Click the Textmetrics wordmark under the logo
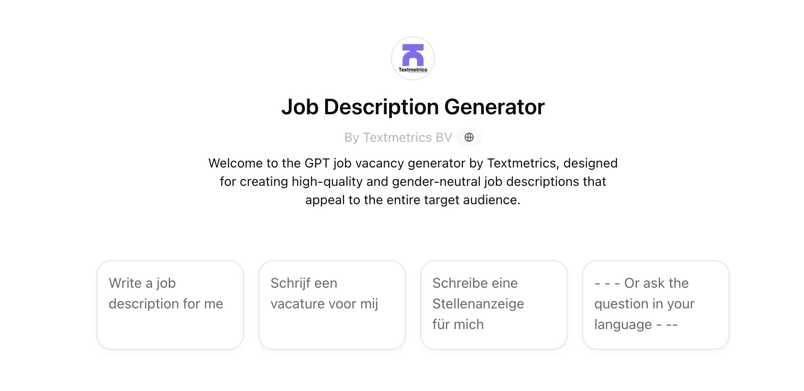 [413, 71]
